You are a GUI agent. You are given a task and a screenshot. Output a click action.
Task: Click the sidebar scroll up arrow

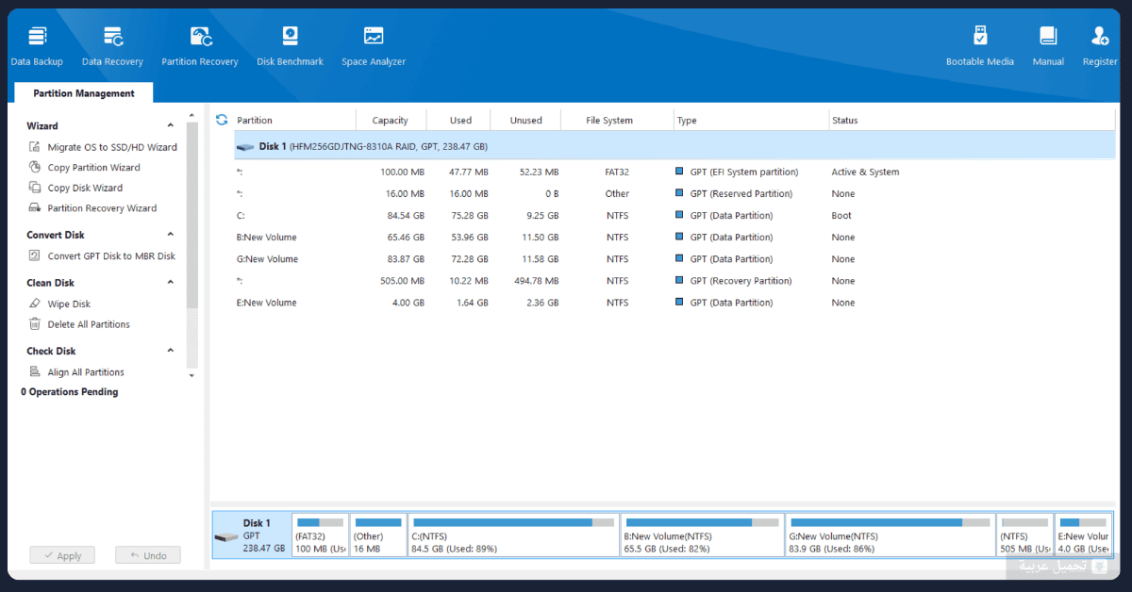coord(191,115)
